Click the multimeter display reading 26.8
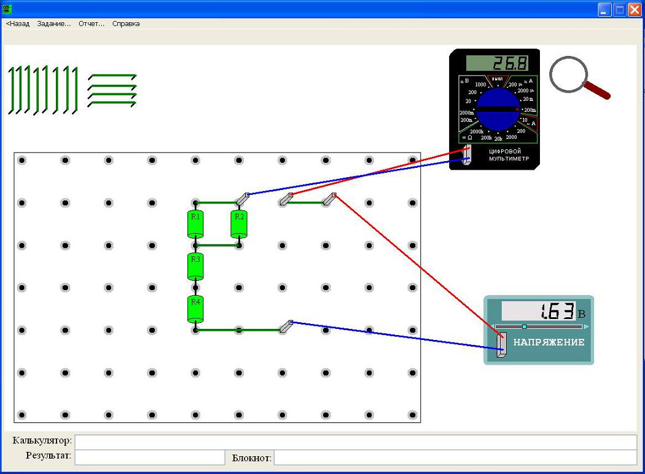The width and height of the screenshot is (645, 474). pyautogui.click(x=497, y=63)
